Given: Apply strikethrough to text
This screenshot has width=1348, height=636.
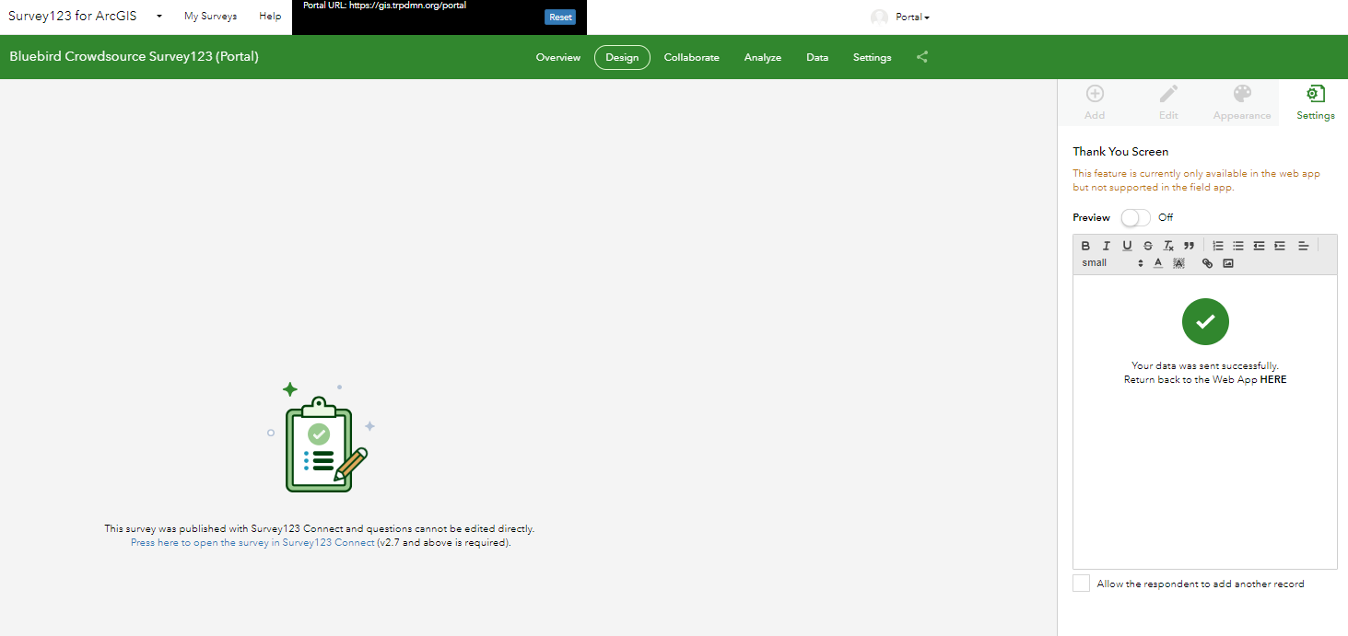Looking at the screenshot, I should 1147,246.
